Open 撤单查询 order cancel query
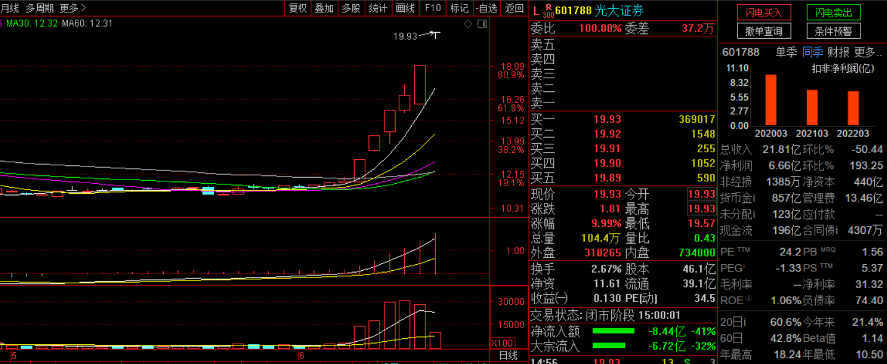The height and width of the screenshot is (364, 887). coord(764,31)
